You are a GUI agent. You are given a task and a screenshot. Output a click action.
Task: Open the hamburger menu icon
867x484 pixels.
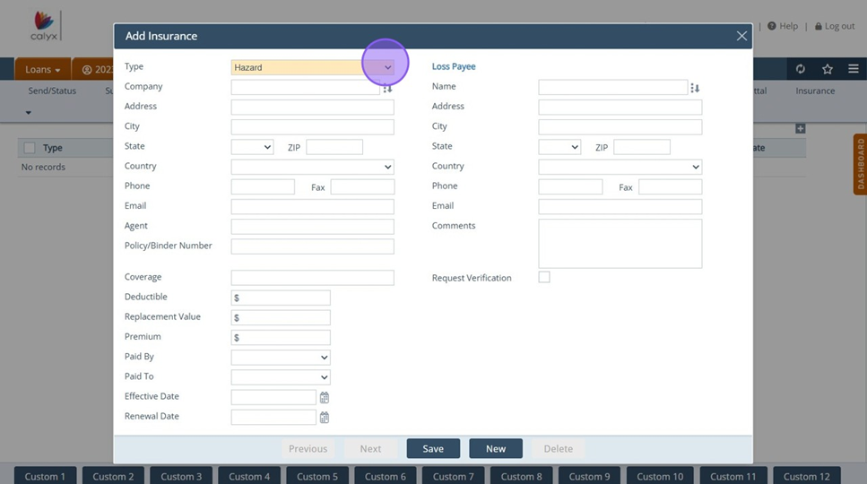pos(854,69)
